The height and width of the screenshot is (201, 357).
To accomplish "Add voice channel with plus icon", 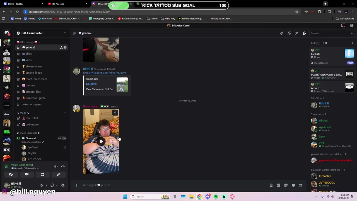I will [65, 133].
